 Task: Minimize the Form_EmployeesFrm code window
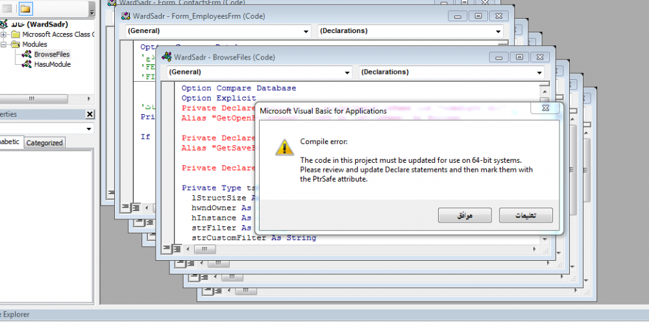pos(458,16)
